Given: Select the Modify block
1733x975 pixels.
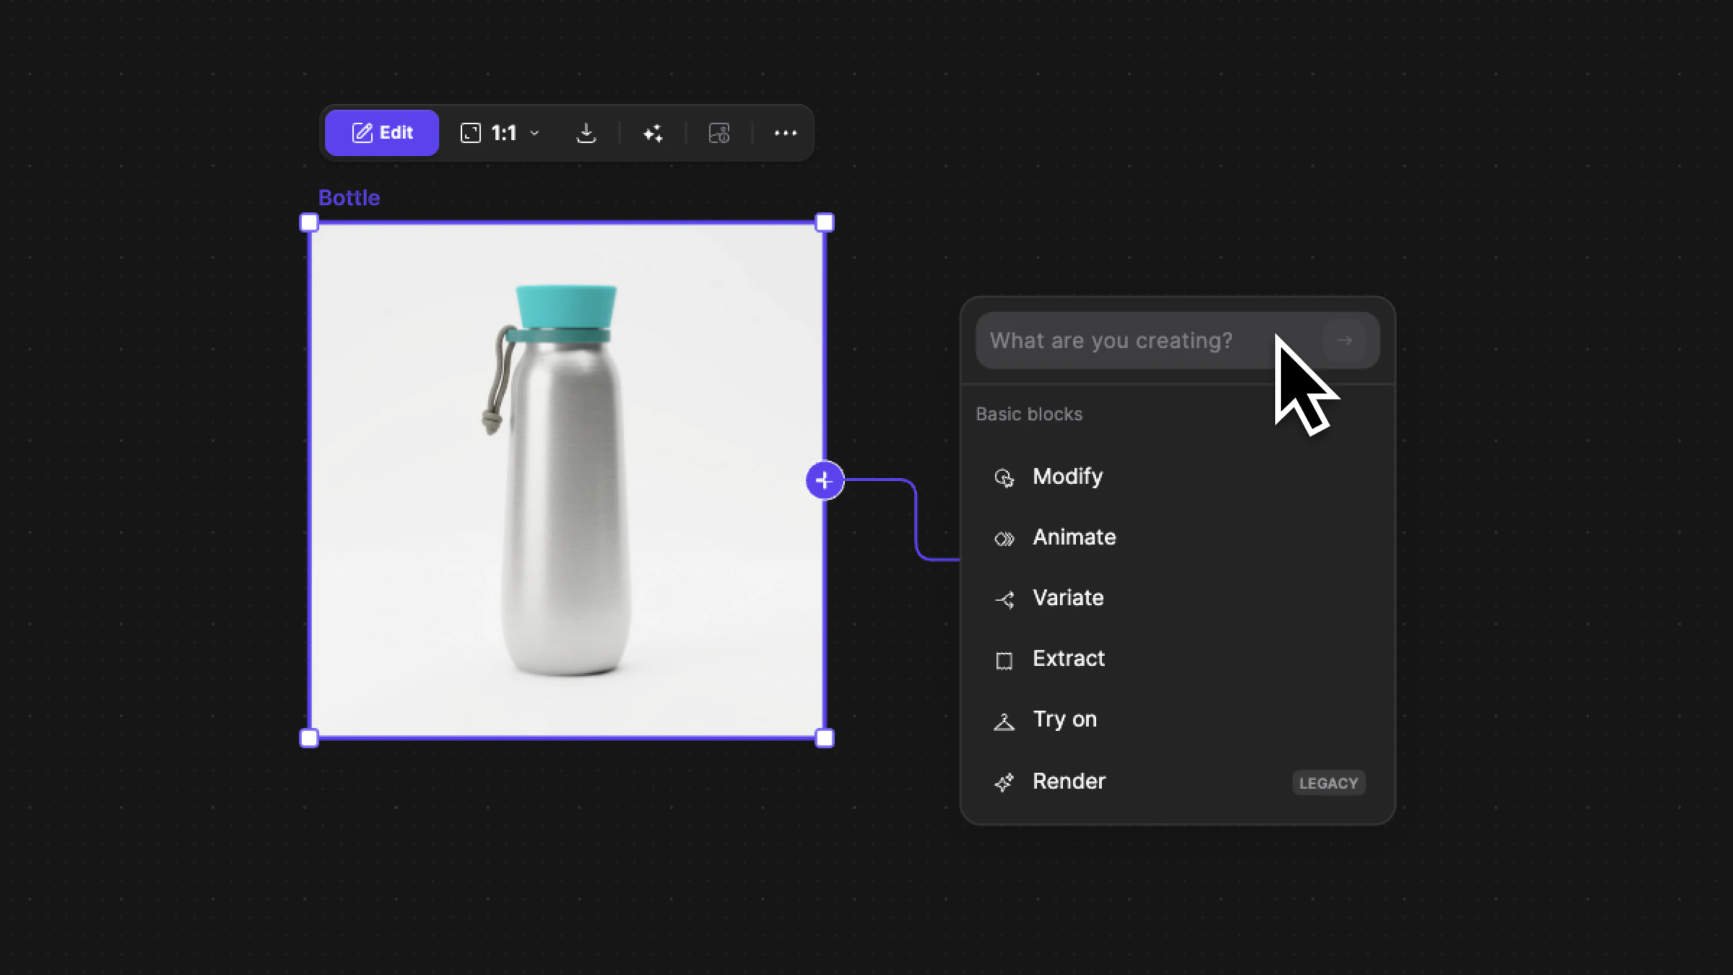Looking at the screenshot, I should (x=1067, y=477).
